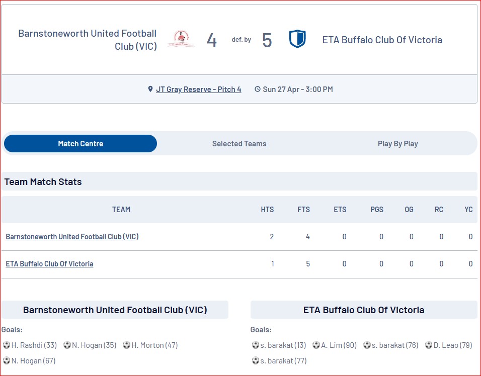Click the Barnstoneworth United club logo
Screen dimensions: 481x376
pyautogui.click(x=181, y=39)
